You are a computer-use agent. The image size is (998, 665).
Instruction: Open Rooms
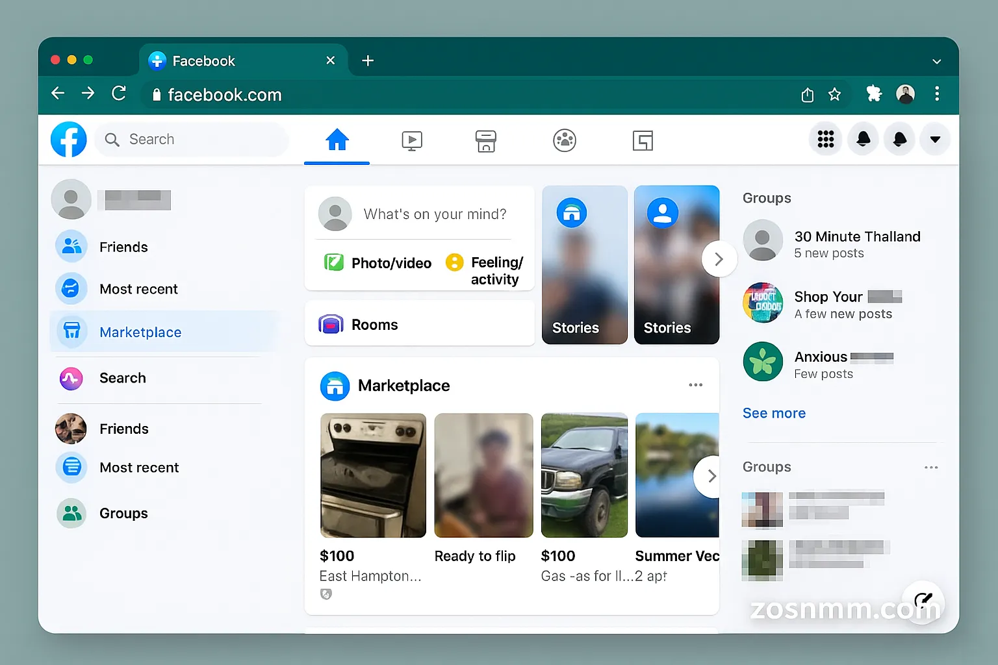tap(420, 324)
